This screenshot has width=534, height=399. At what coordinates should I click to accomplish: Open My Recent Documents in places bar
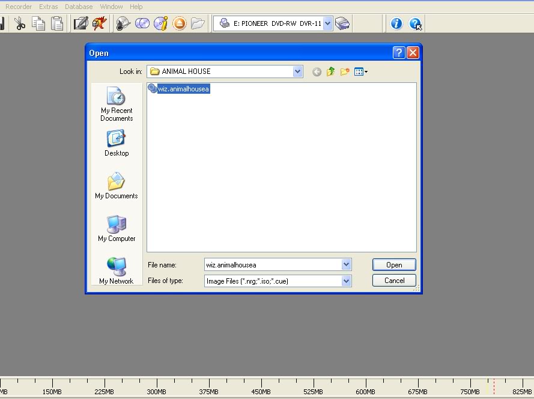[117, 105]
